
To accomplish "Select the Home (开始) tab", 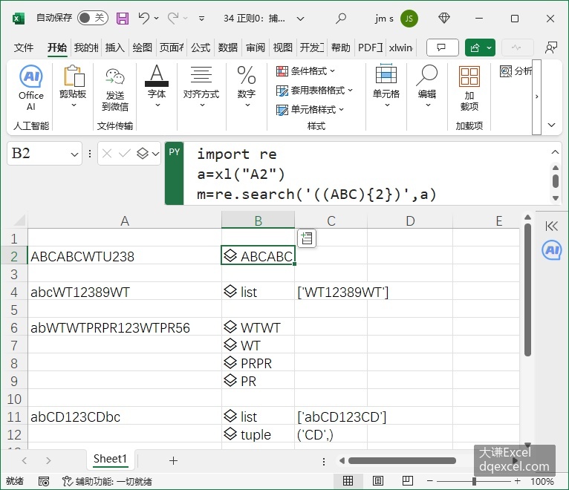I will [x=57, y=48].
